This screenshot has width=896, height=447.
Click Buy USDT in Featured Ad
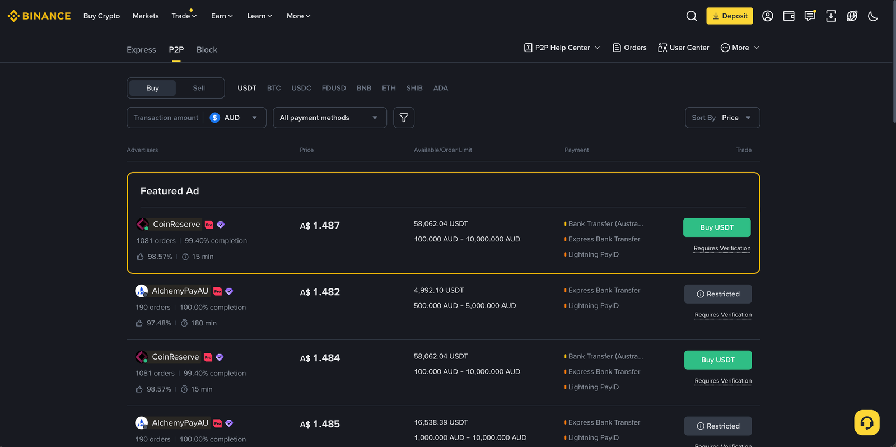pyautogui.click(x=717, y=227)
